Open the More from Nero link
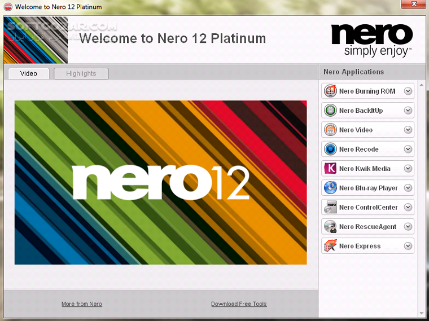429x321 pixels. coord(82,304)
